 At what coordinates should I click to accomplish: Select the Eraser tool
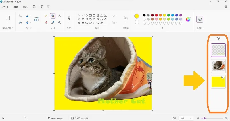tap(46, 22)
